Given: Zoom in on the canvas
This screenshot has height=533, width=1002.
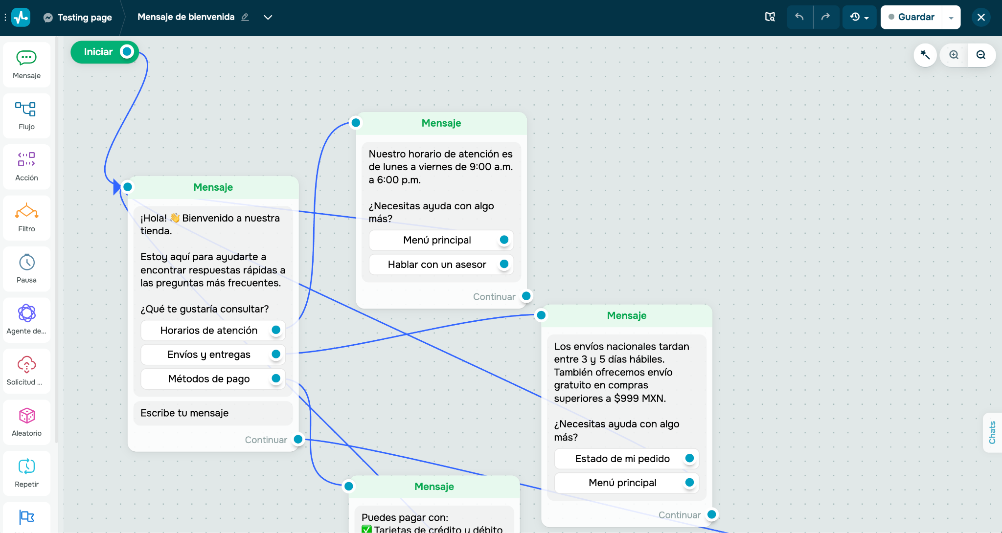Looking at the screenshot, I should point(954,55).
